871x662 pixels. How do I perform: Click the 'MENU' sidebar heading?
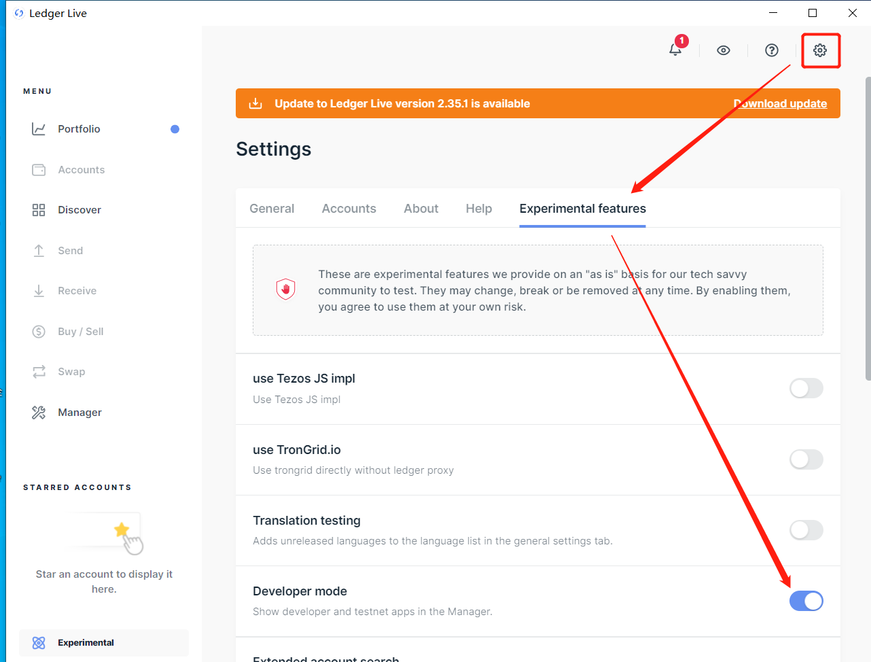click(x=37, y=91)
